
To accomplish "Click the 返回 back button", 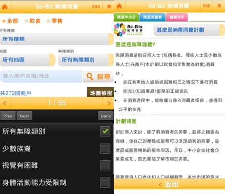I will (x=169, y=184).
